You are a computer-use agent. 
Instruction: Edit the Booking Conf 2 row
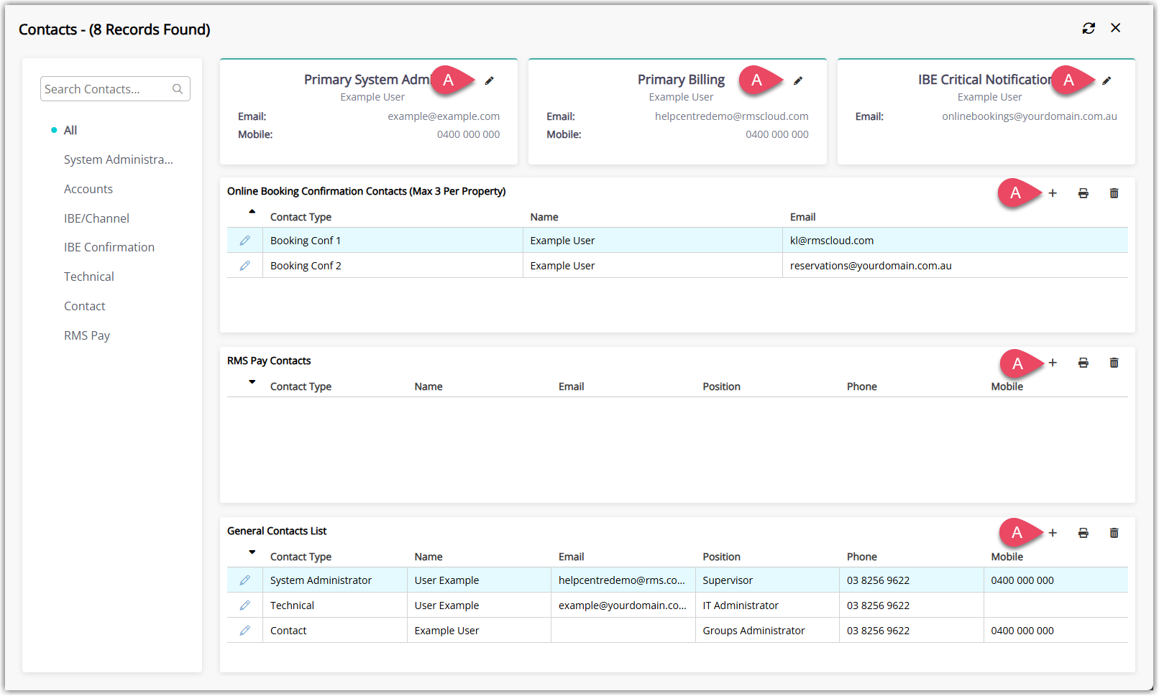(244, 266)
